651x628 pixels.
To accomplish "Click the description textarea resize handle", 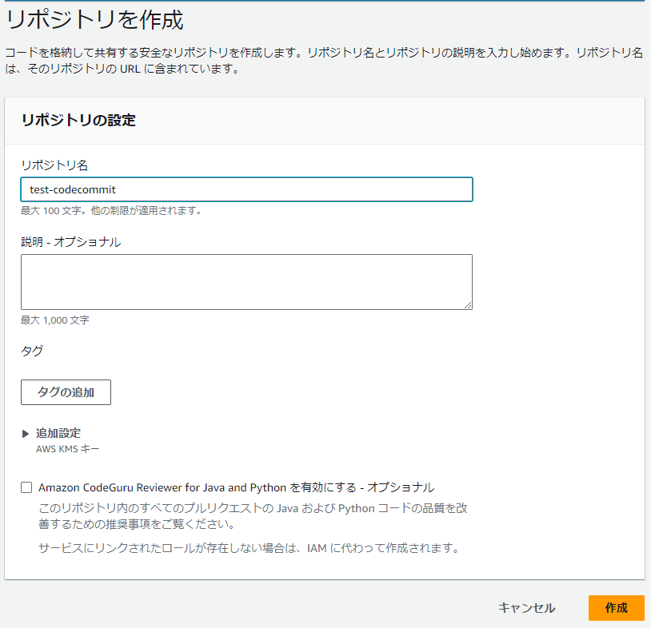I will click(468, 305).
